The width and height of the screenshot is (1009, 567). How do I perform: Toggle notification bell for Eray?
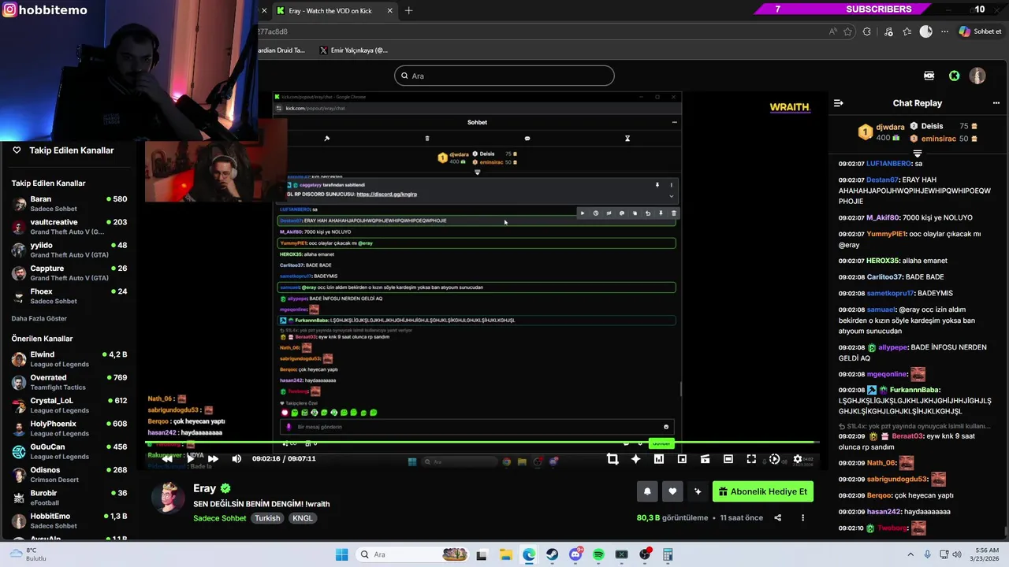click(x=647, y=491)
